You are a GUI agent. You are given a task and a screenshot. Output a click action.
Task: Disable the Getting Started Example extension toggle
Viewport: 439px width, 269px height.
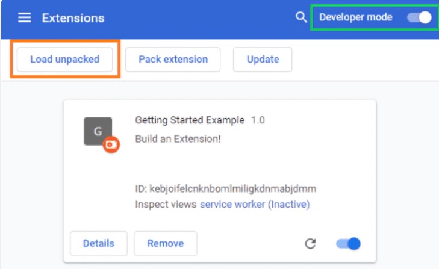pos(348,244)
